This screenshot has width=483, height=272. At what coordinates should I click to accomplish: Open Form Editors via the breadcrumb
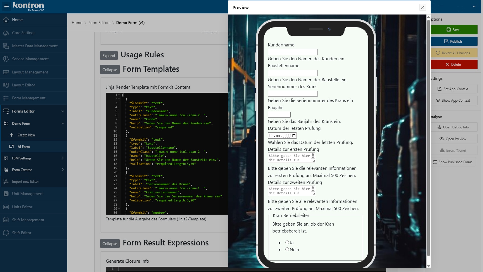click(99, 23)
